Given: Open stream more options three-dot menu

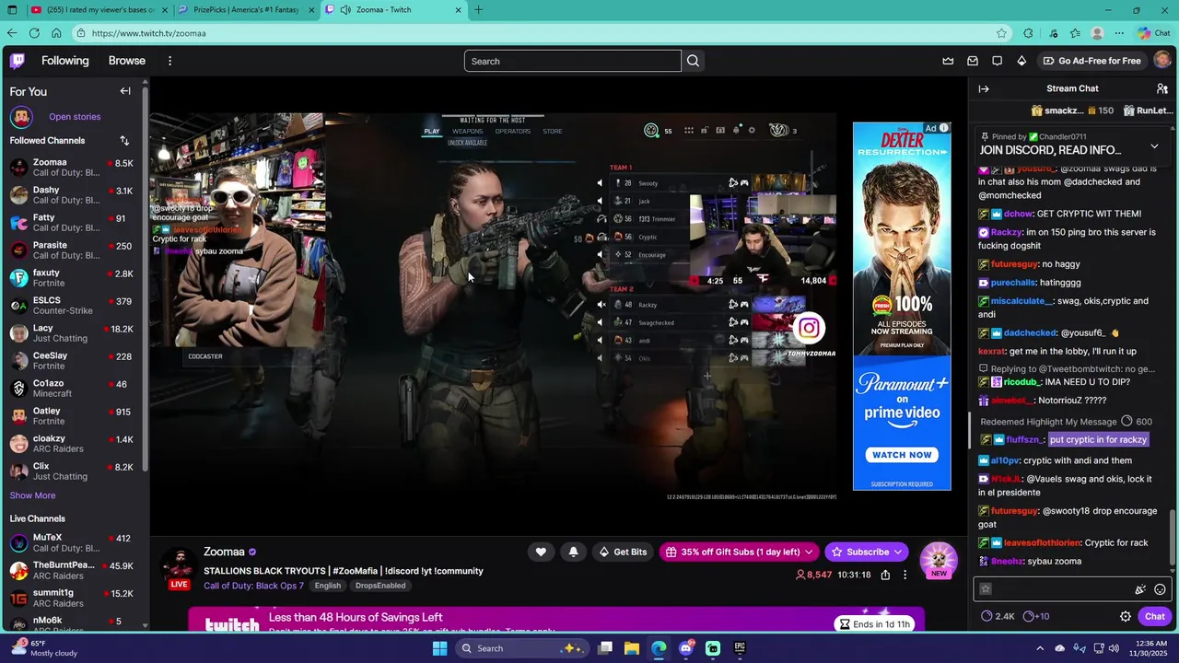Looking at the screenshot, I should point(905,575).
